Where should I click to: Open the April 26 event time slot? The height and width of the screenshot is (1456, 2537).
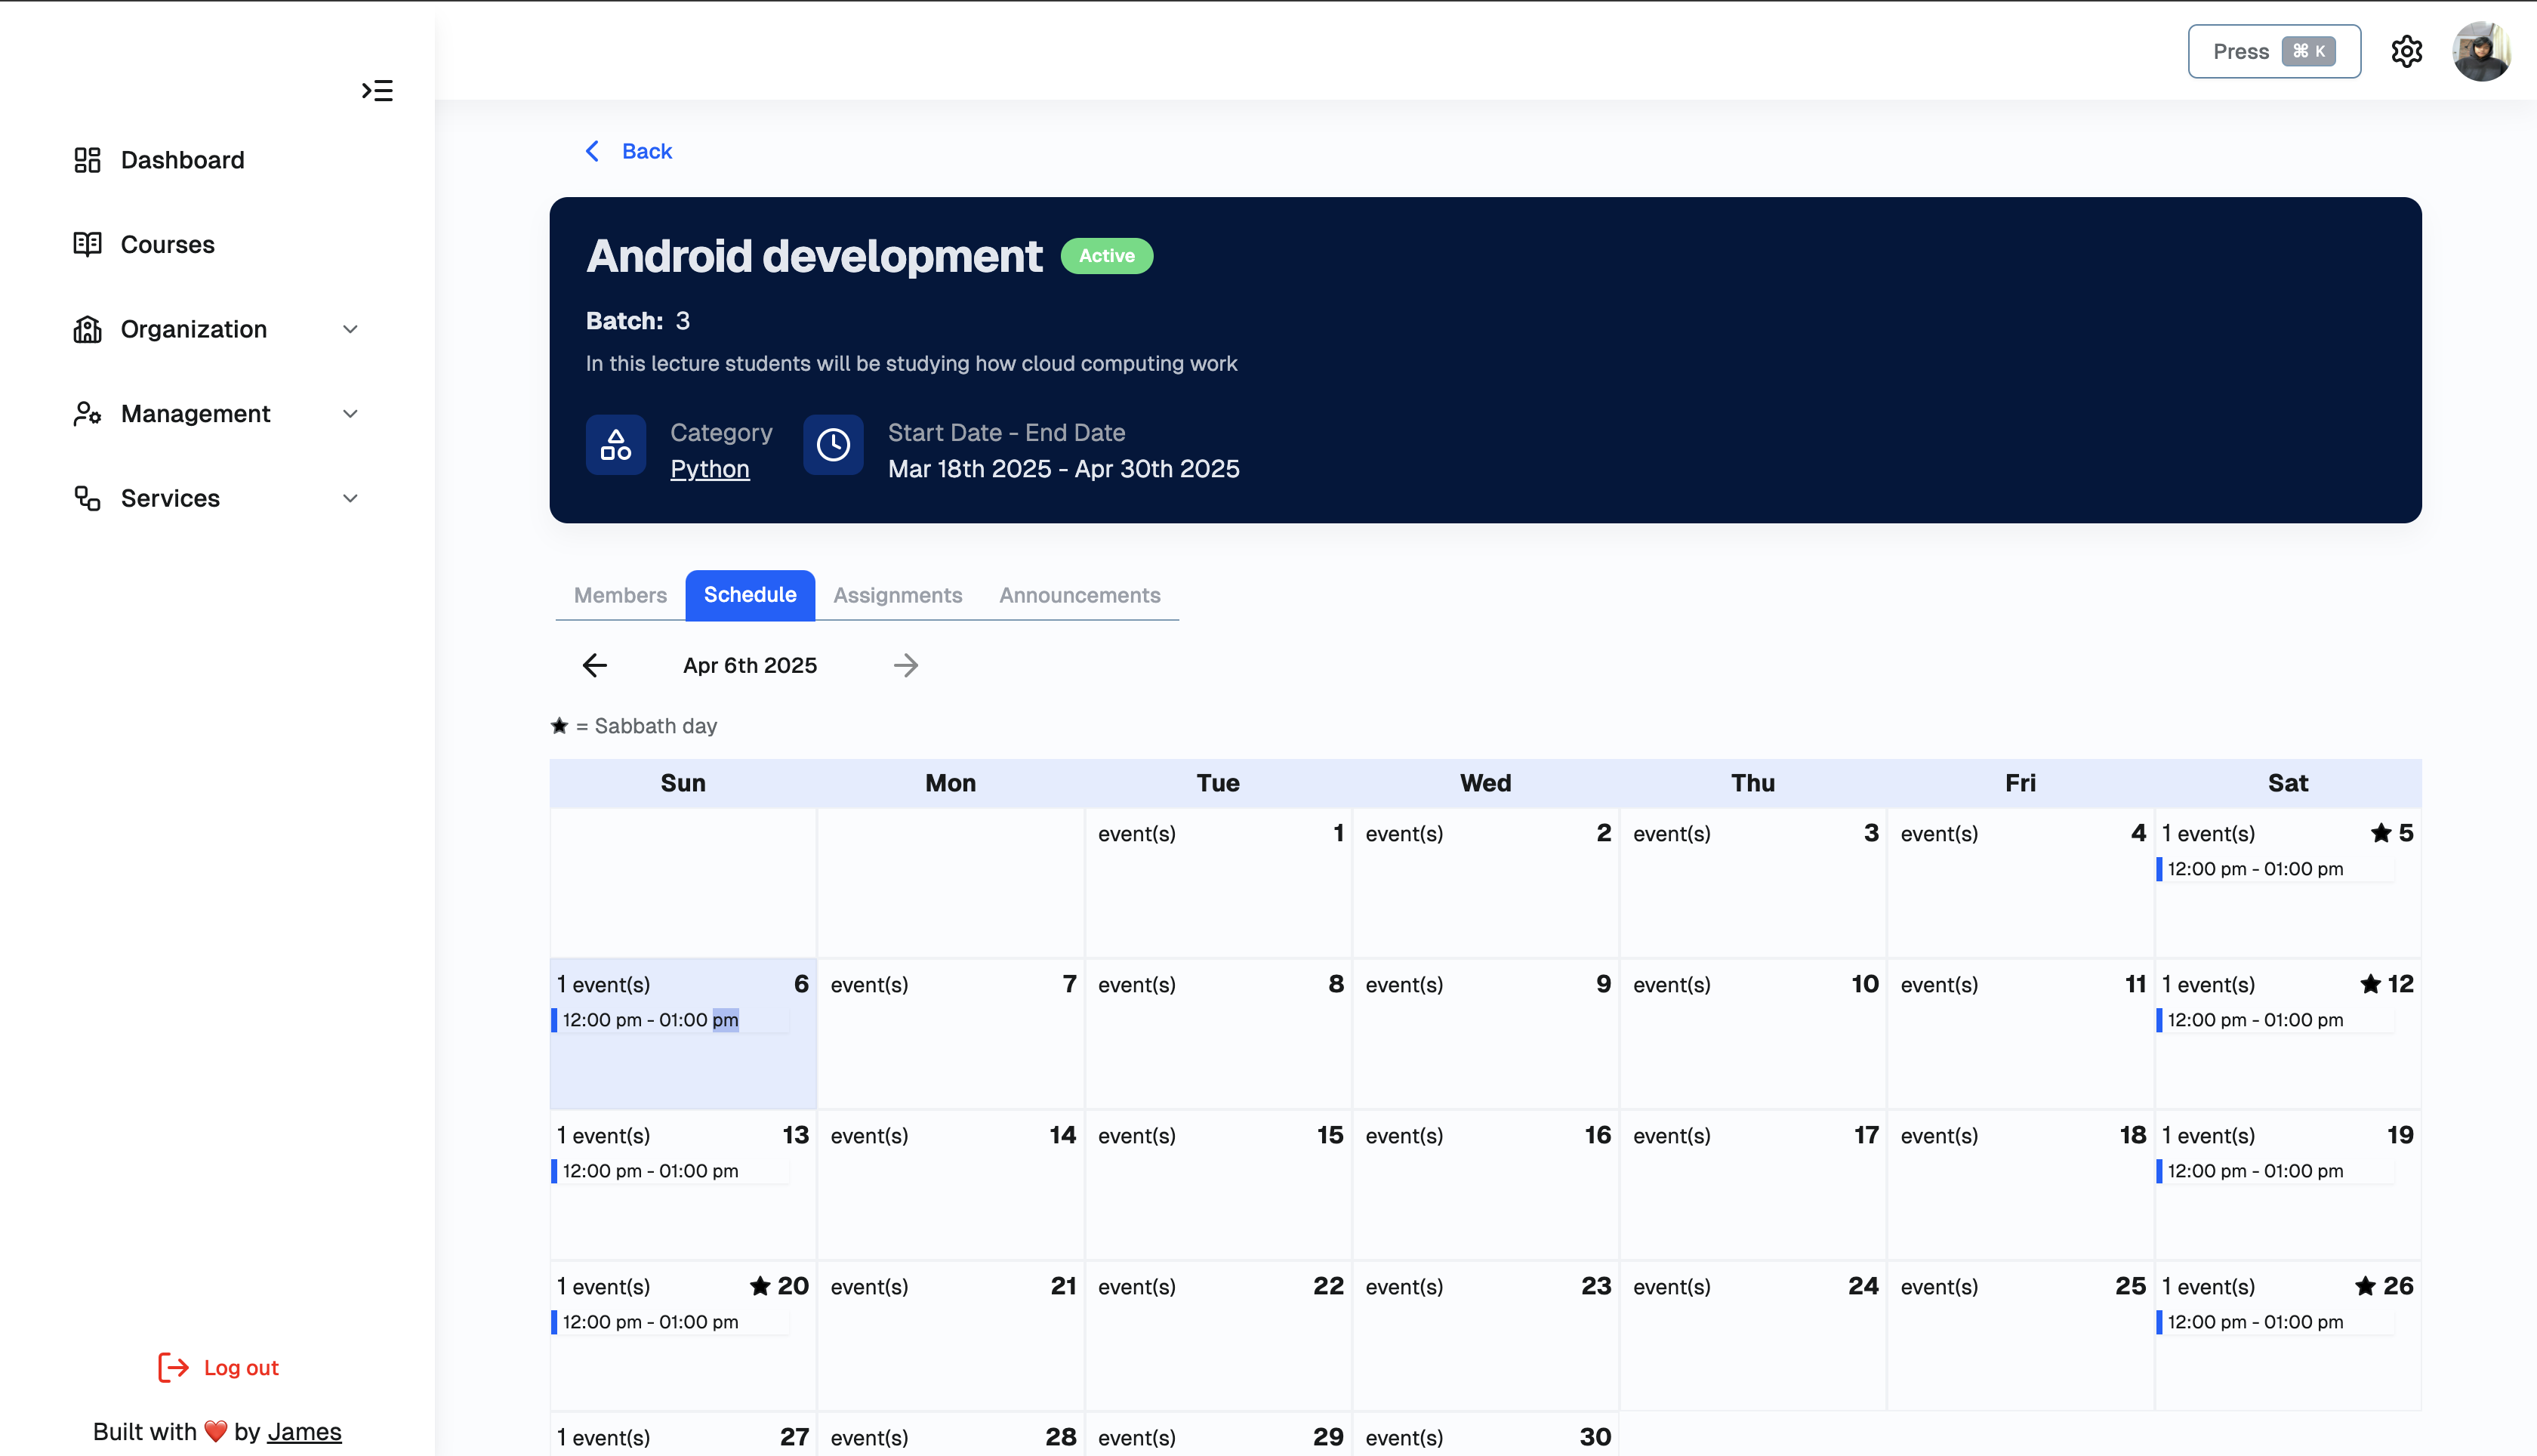(x=2275, y=1322)
